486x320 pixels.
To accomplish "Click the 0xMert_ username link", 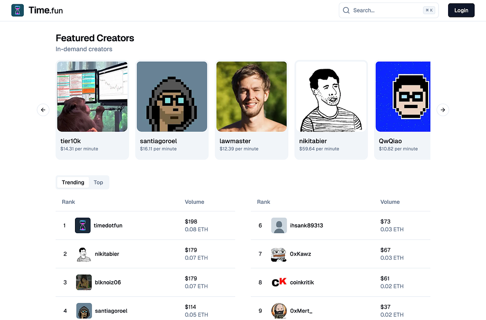I will (x=301, y=311).
